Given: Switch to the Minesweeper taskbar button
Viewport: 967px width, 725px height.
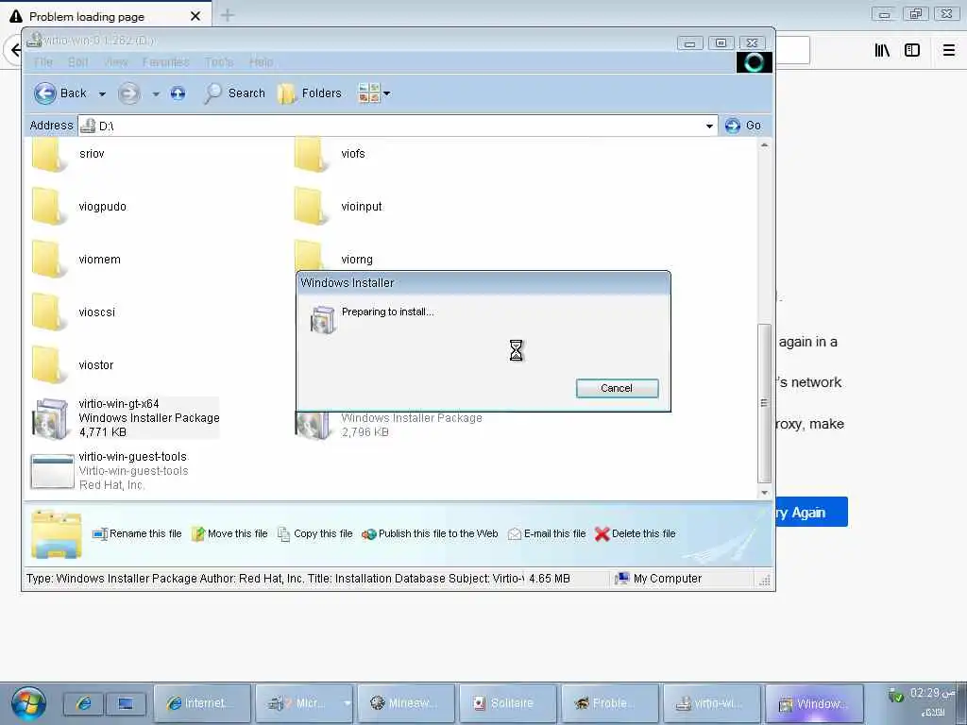Looking at the screenshot, I should [x=406, y=703].
